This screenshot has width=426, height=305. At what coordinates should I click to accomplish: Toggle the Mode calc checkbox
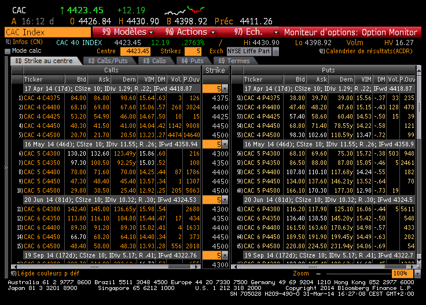click(x=8, y=51)
